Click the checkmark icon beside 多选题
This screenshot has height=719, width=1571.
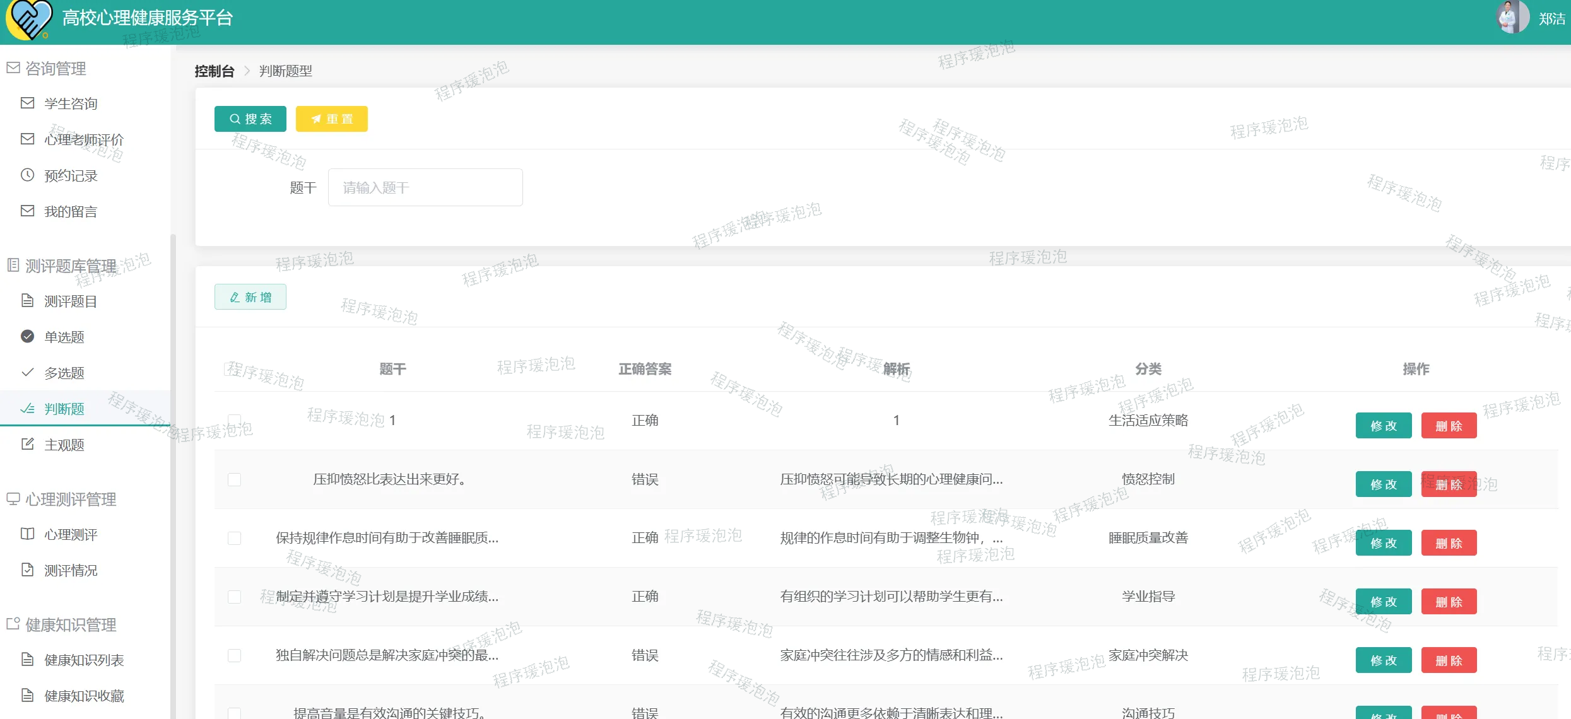point(27,373)
